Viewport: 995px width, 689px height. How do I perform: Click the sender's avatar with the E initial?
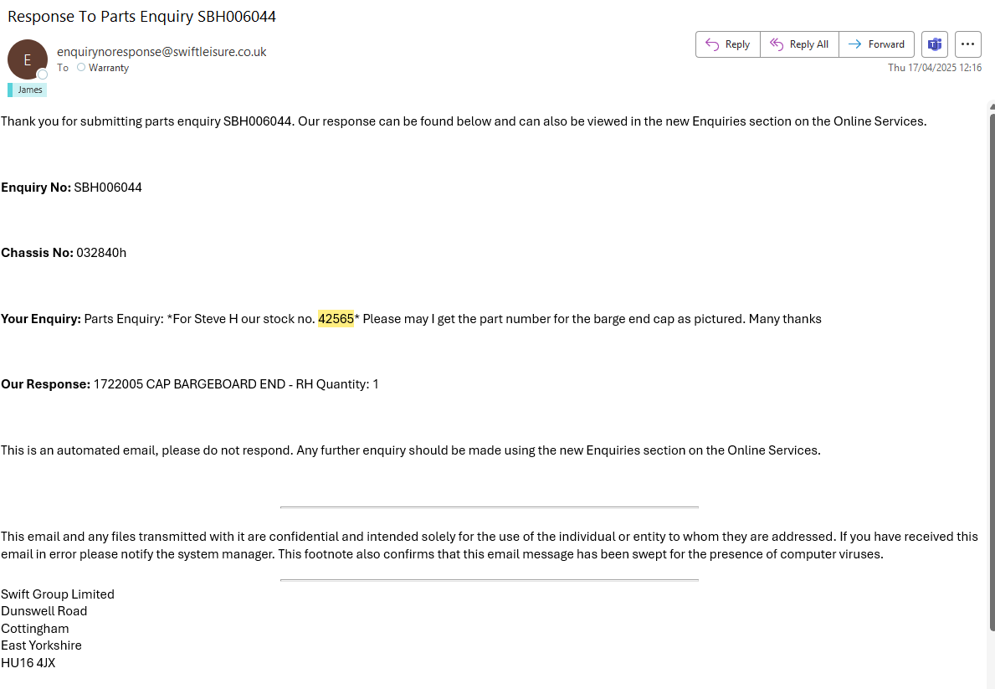coord(27,59)
